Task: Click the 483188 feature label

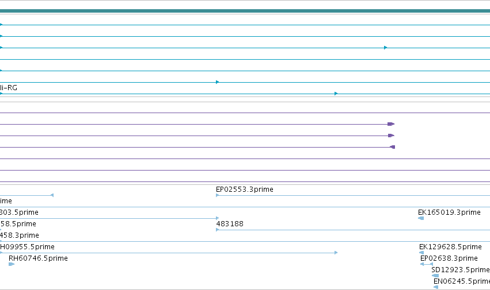Action: pos(230,224)
